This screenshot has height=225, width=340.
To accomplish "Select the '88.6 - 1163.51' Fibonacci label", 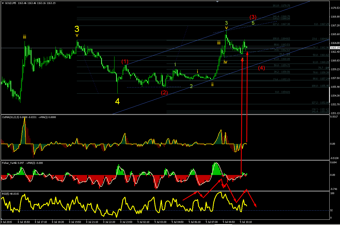I will coord(282,45).
